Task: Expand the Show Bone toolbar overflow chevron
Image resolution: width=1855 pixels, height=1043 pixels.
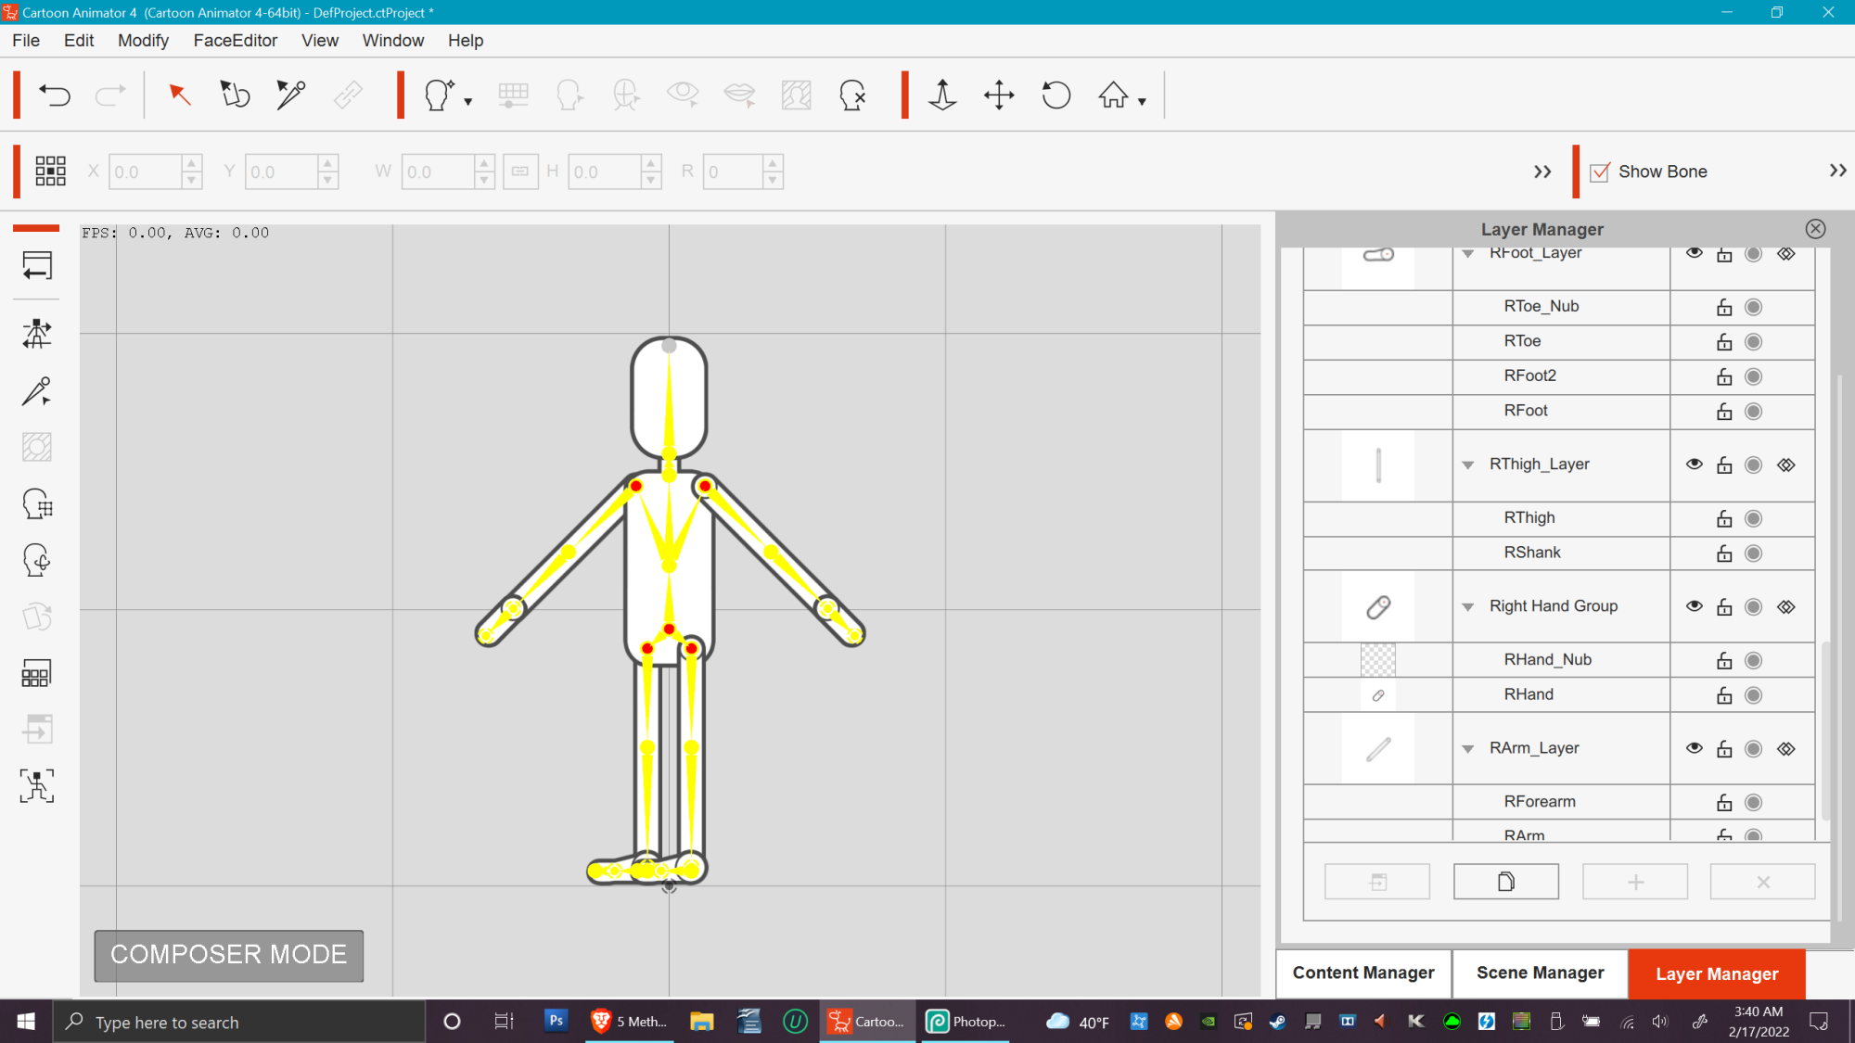Action: (1837, 171)
